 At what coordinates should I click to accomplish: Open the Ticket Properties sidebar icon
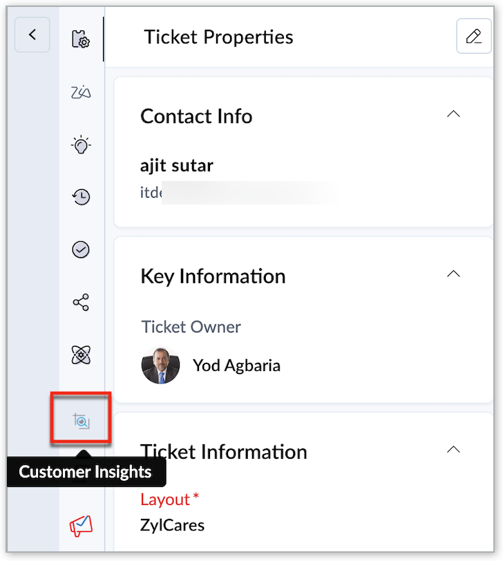click(x=82, y=39)
